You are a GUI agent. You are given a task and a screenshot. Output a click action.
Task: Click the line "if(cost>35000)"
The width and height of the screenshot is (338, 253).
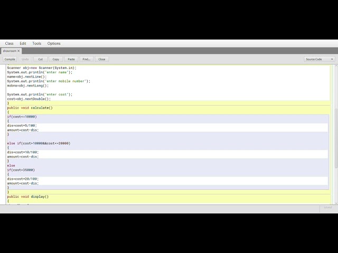[21, 170]
